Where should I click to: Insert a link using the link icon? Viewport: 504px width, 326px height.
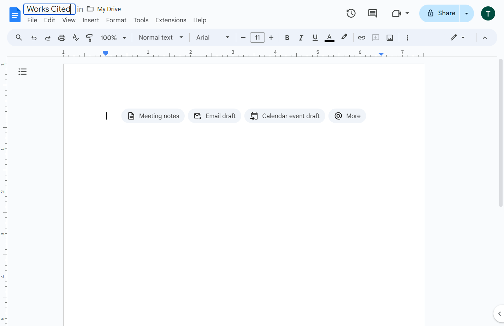coord(362,37)
